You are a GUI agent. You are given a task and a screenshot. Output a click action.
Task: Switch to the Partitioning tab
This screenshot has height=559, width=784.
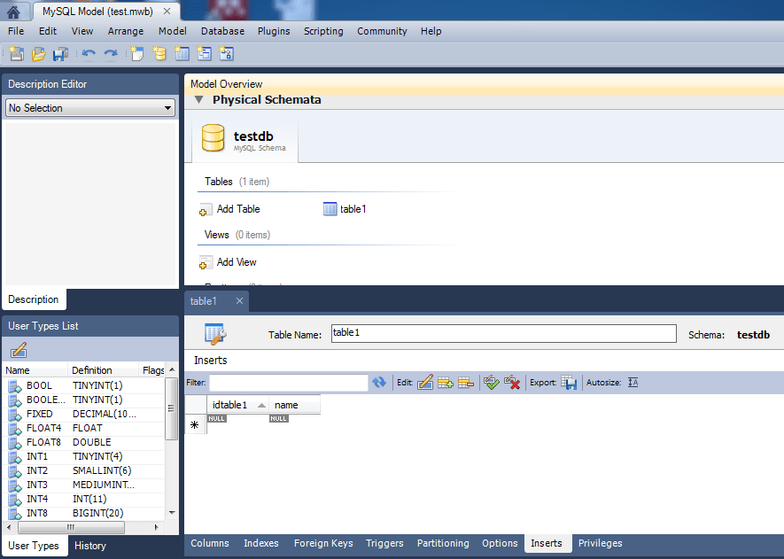click(x=443, y=543)
